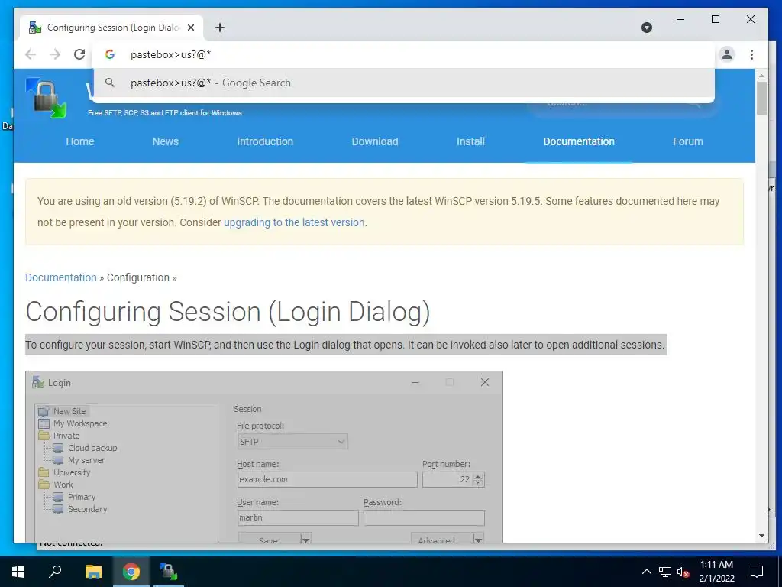Click inside the address bar text

[x=170, y=54]
